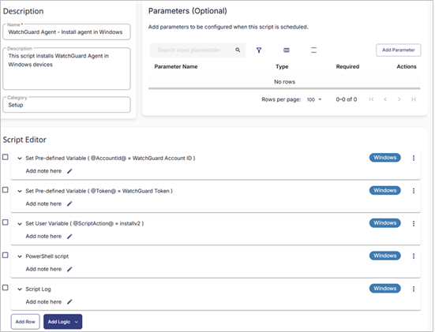Screen dimensions: 435x332
Task: Click Windows tag on AccountId row
Action: [x=384, y=158]
